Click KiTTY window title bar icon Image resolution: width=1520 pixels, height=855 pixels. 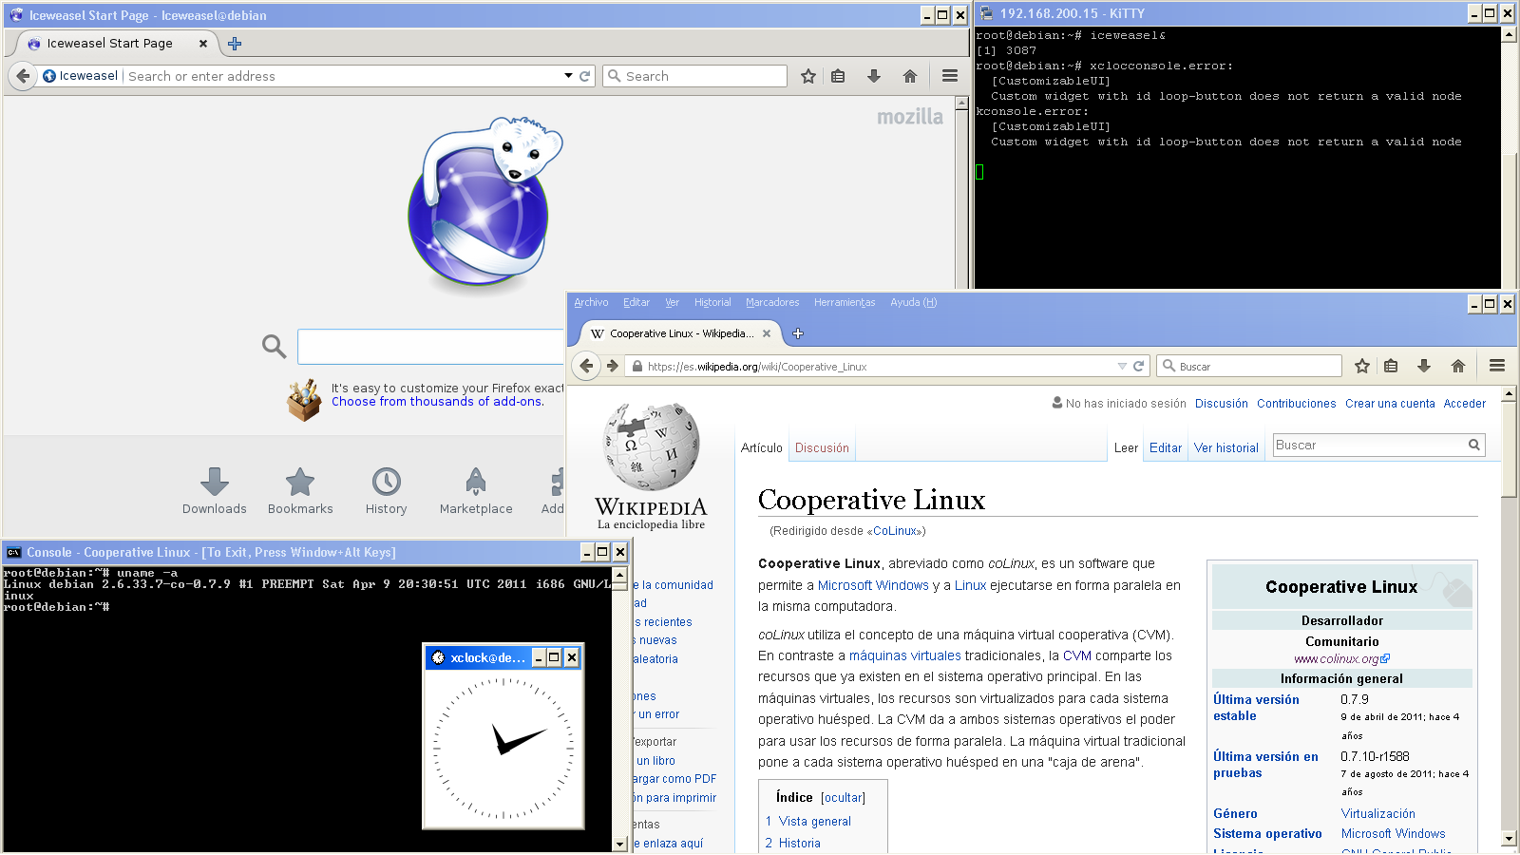click(x=986, y=13)
